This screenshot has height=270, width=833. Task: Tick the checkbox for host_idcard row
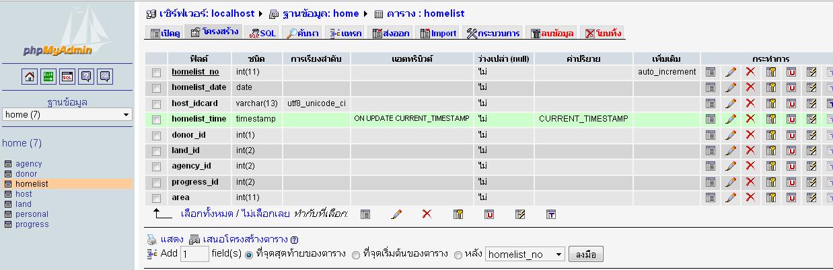tap(156, 104)
